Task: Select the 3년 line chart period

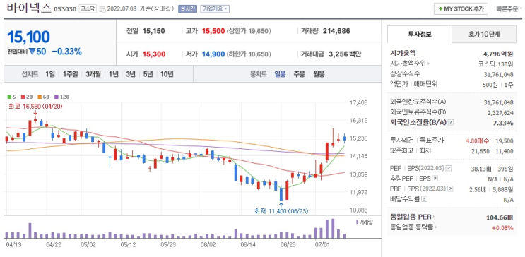Action: (x=131, y=74)
